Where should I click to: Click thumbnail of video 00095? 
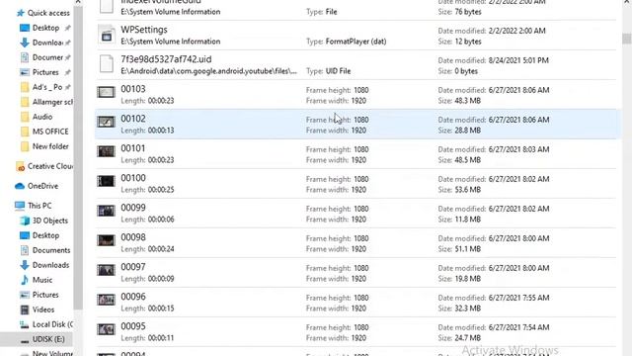pyautogui.click(x=106, y=329)
